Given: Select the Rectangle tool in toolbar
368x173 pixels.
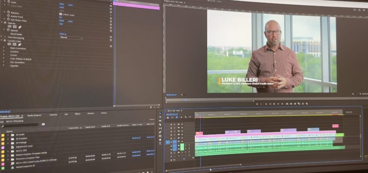Looking at the screenshot, I should pyautogui.click(x=160, y=136).
